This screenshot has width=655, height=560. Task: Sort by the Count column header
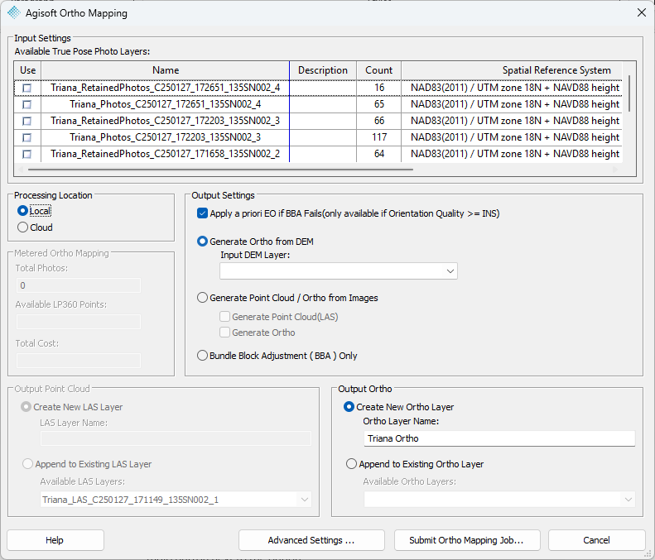tap(379, 70)
